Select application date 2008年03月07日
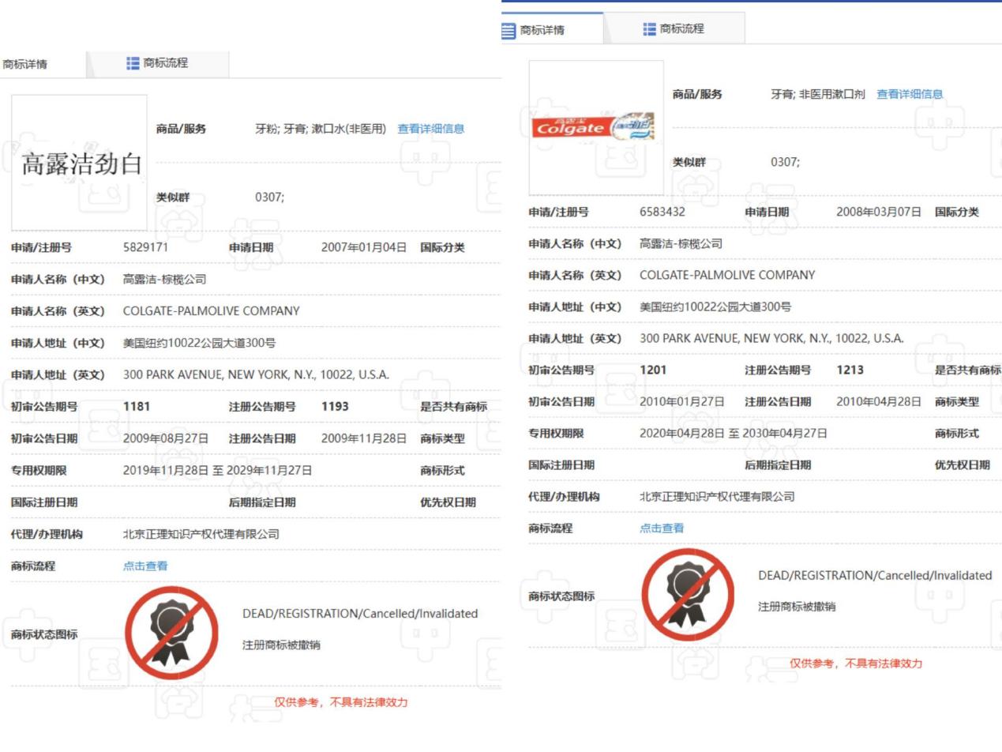Screen dimensions: 1002x752 (x=879, y=212)
